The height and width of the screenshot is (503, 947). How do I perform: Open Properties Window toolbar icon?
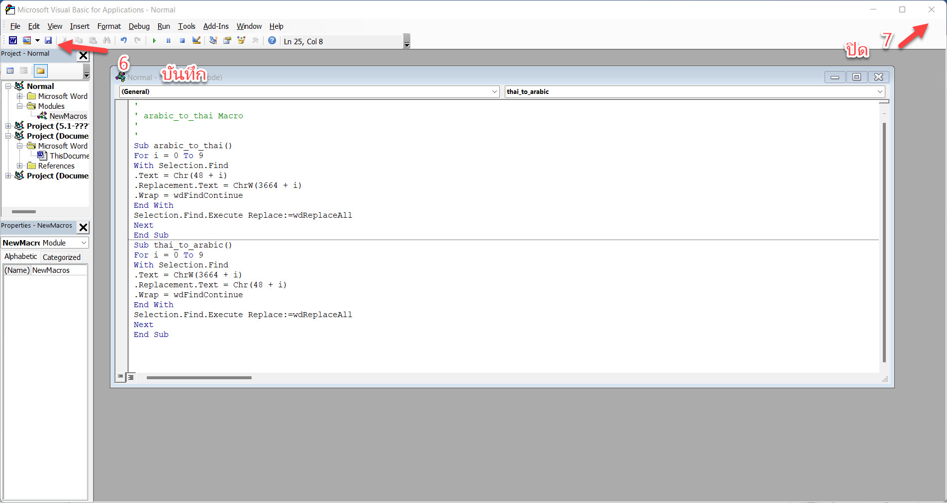(227, 41)
